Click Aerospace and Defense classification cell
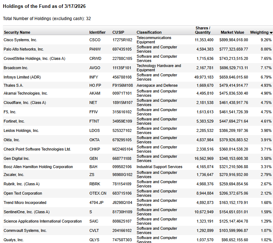Screen dimensions: 273x243 tap(157, 85)
